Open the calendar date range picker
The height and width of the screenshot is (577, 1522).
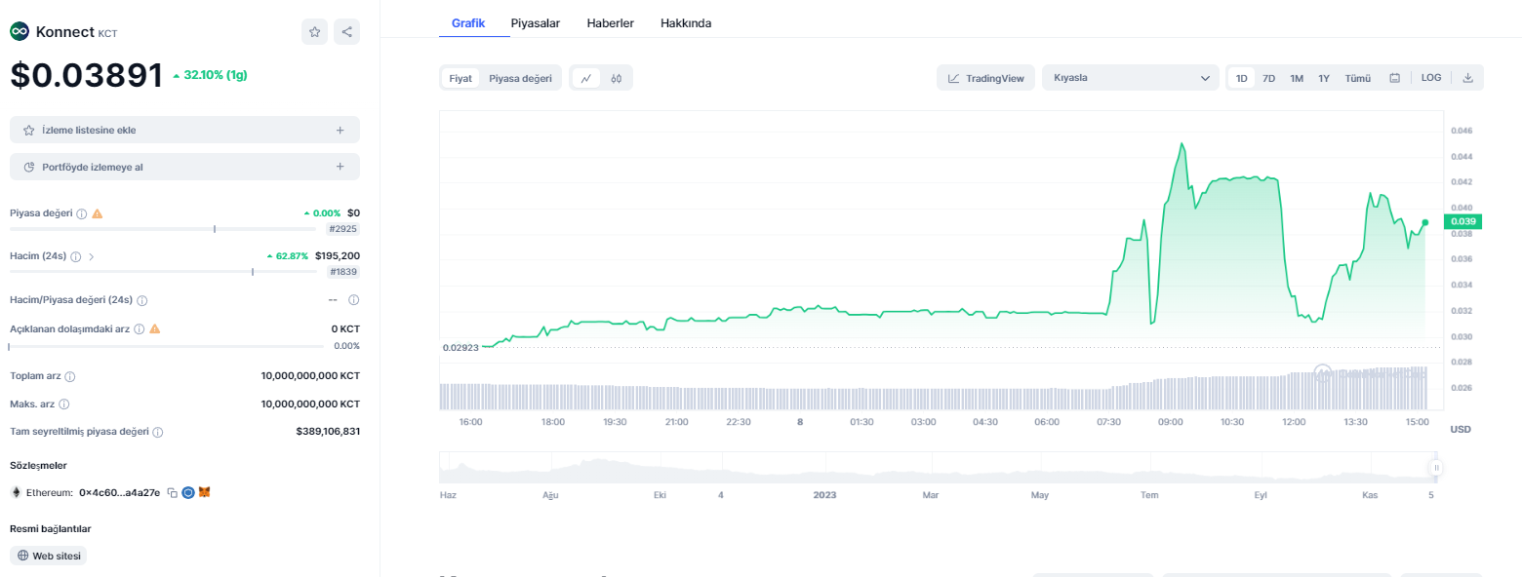click(1394, 78)
